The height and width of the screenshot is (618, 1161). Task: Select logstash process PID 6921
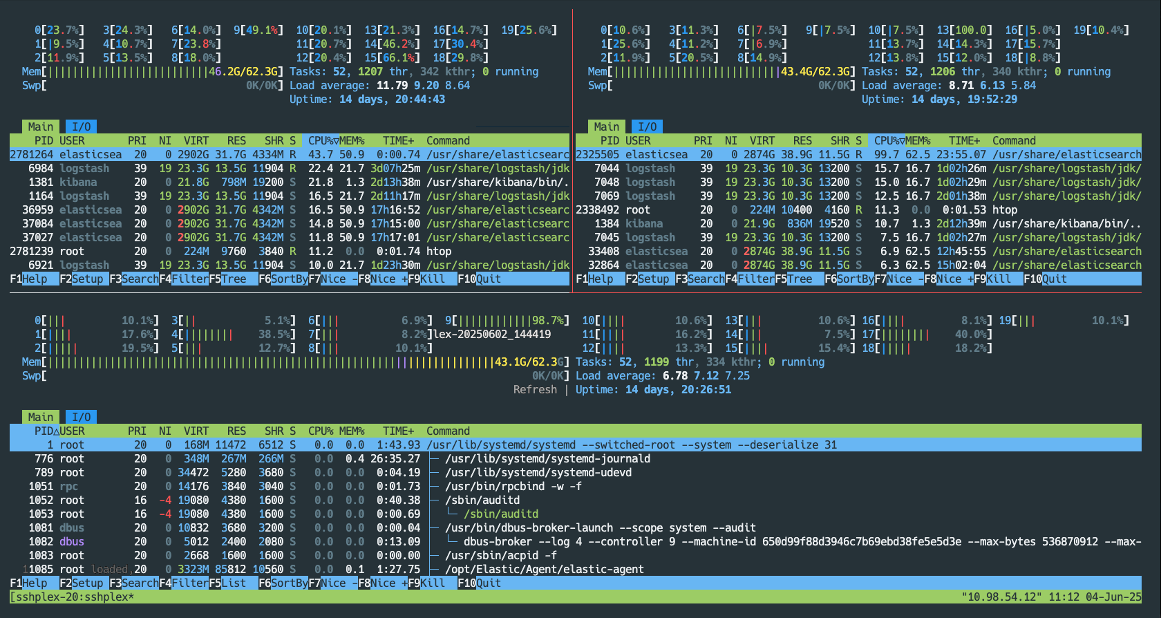(x=290, y=265)
